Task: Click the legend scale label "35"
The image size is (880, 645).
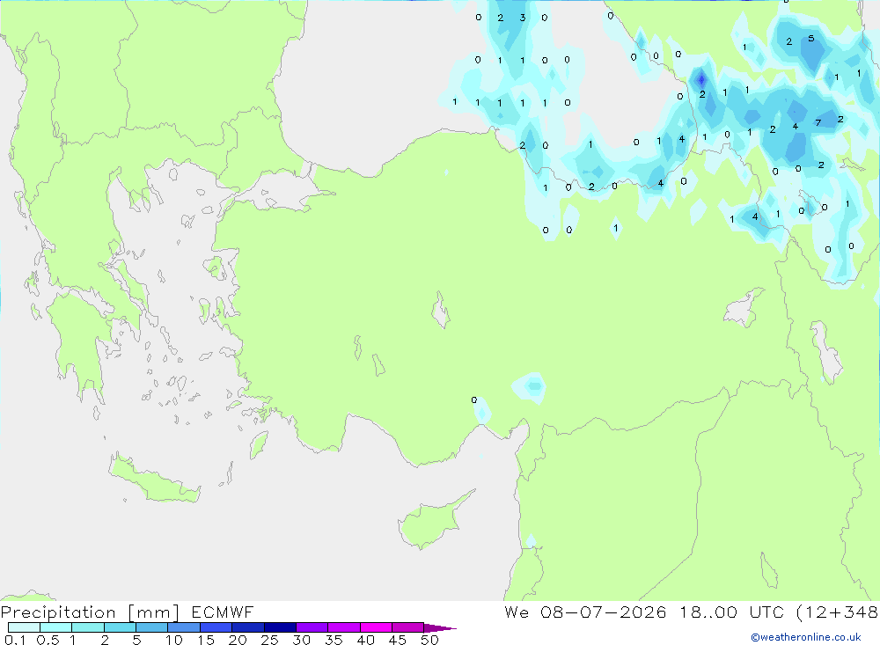Action: click(334, 640)
